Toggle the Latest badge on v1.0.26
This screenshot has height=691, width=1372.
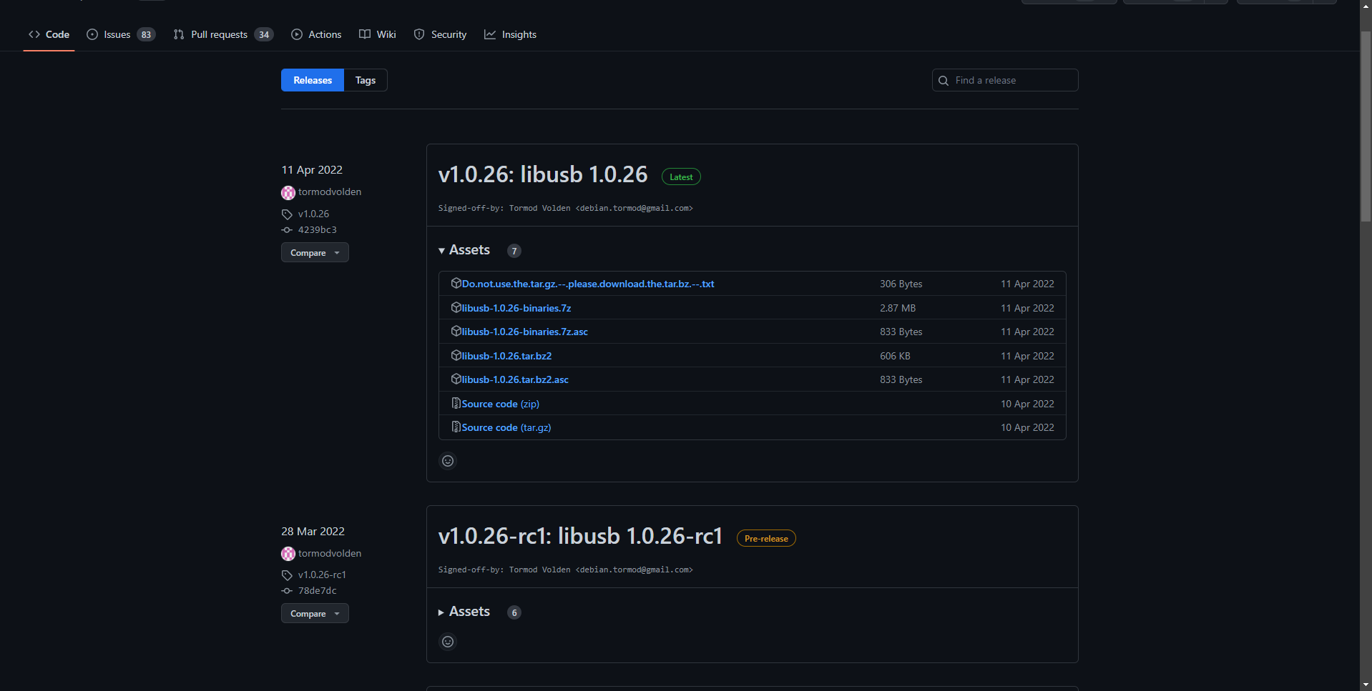680,177
